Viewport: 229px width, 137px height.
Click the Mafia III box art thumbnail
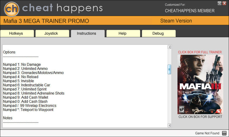coord(200,84)
